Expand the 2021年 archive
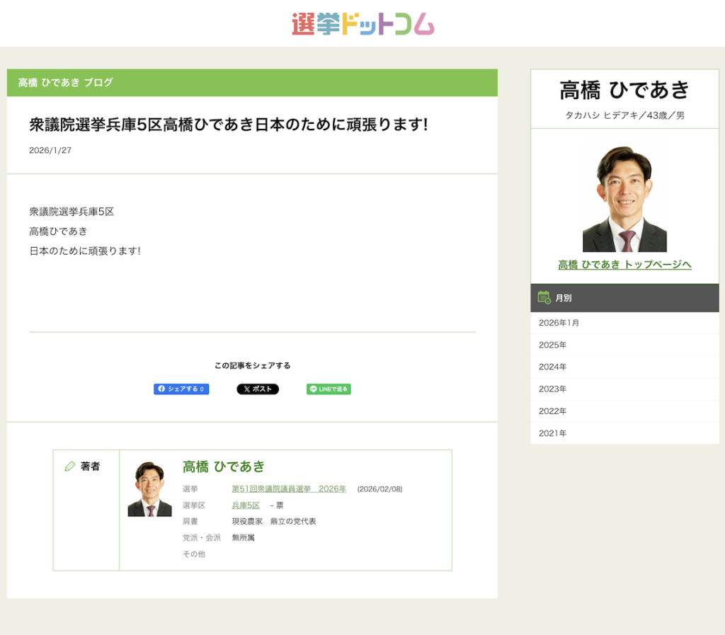 [553, 433]
